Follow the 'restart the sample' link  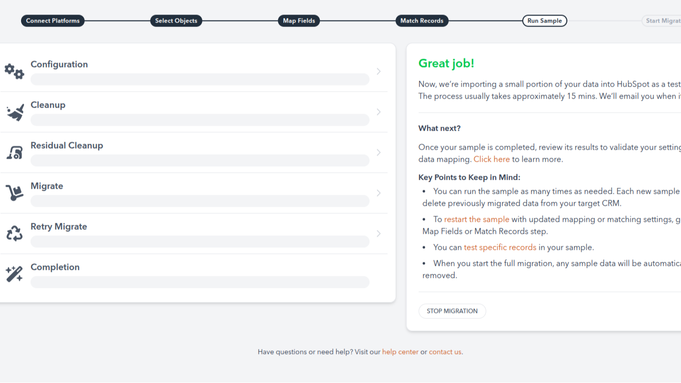pyautogui.click(x=476, y=219)
